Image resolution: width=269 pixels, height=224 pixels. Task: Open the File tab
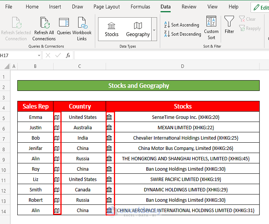(x=8, y=7)
